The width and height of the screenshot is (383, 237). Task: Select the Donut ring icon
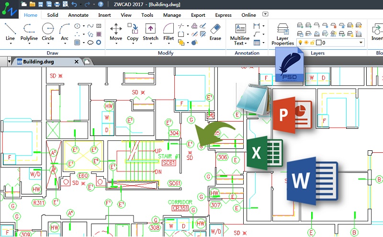pyautogui.click(x=99, y=43)
